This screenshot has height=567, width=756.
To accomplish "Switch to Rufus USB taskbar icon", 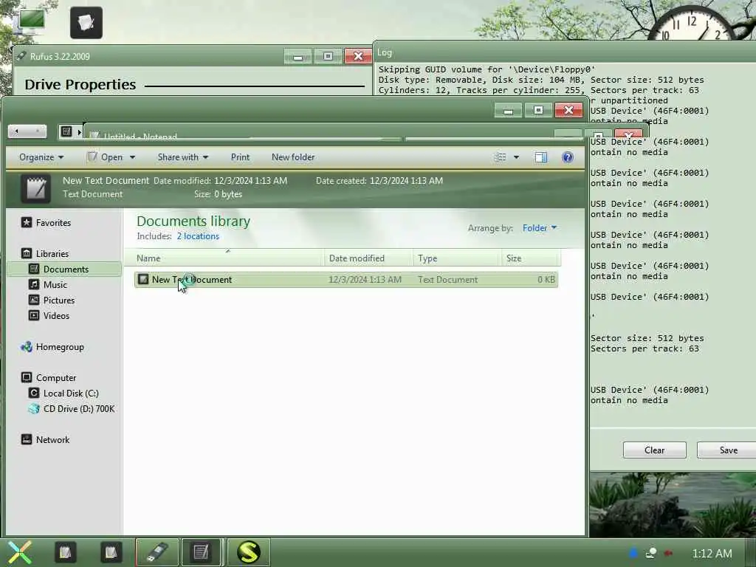I will 157,552.
